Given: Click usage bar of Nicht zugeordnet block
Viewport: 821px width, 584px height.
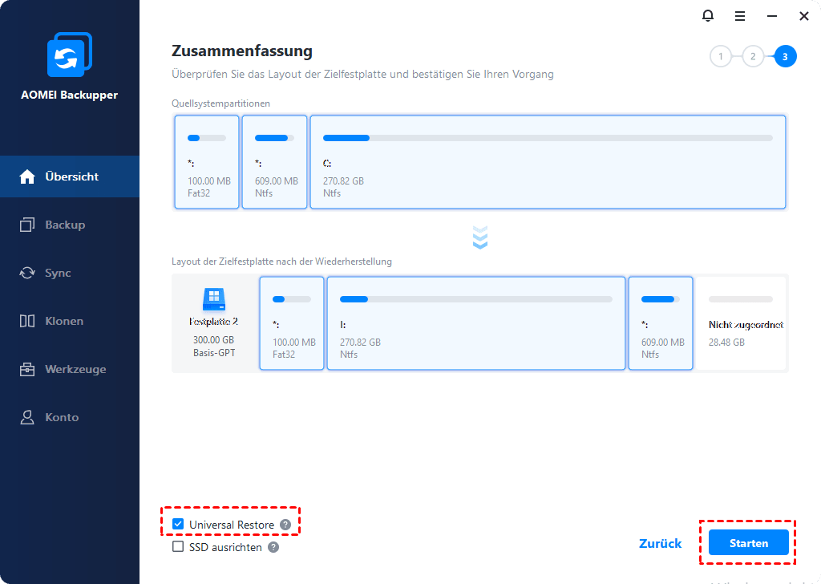Looking at the screenshot, I should coord(740,299).
